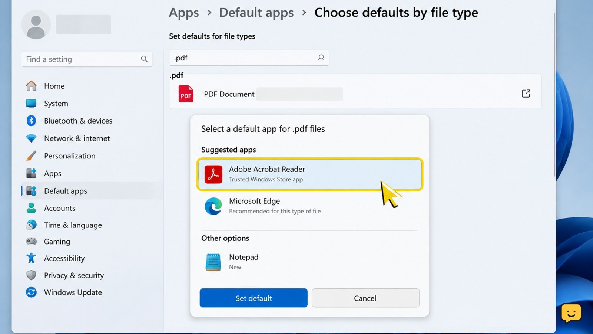Click the .pdf file type search field
The height and width of the screenshot is (334, 593).
249,58
